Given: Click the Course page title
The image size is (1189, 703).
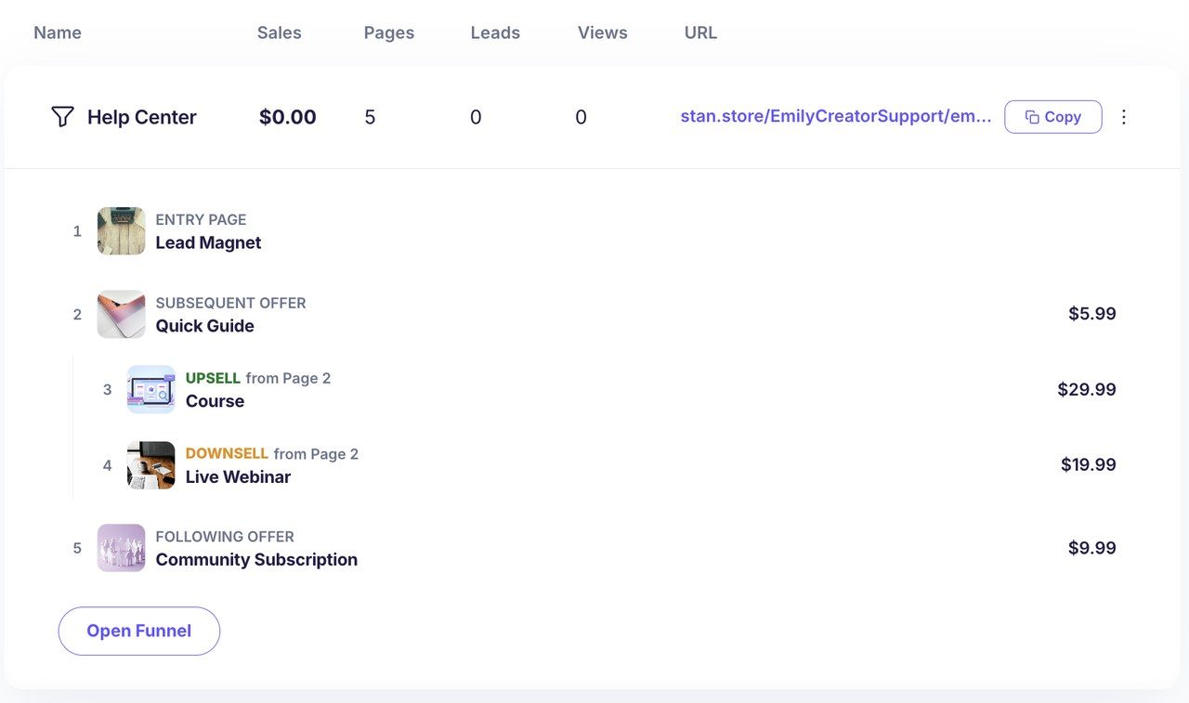Looking at the screenshot, I should 215,401.
